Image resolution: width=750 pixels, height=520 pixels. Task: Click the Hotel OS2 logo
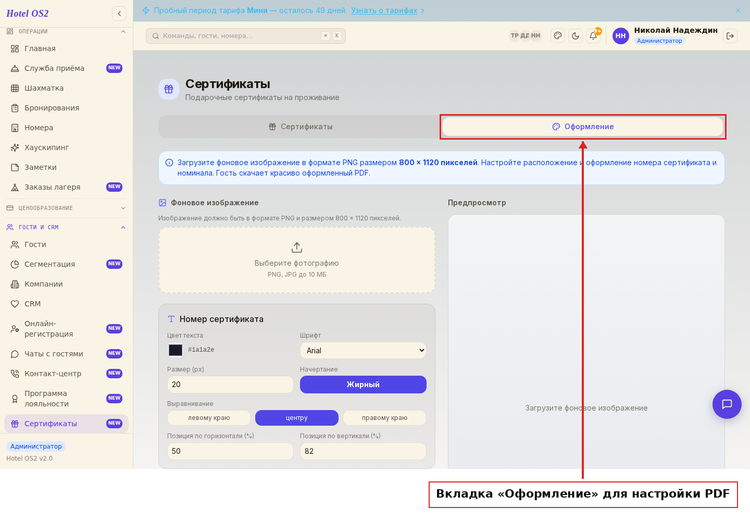[28, 14]
